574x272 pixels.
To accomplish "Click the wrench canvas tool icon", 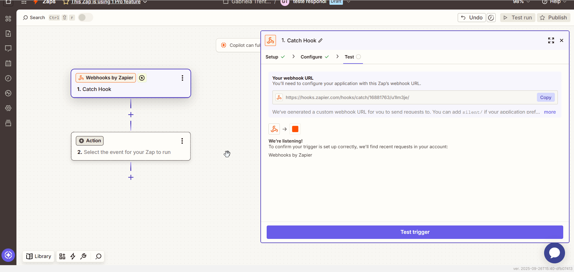I will pos(83,256).
